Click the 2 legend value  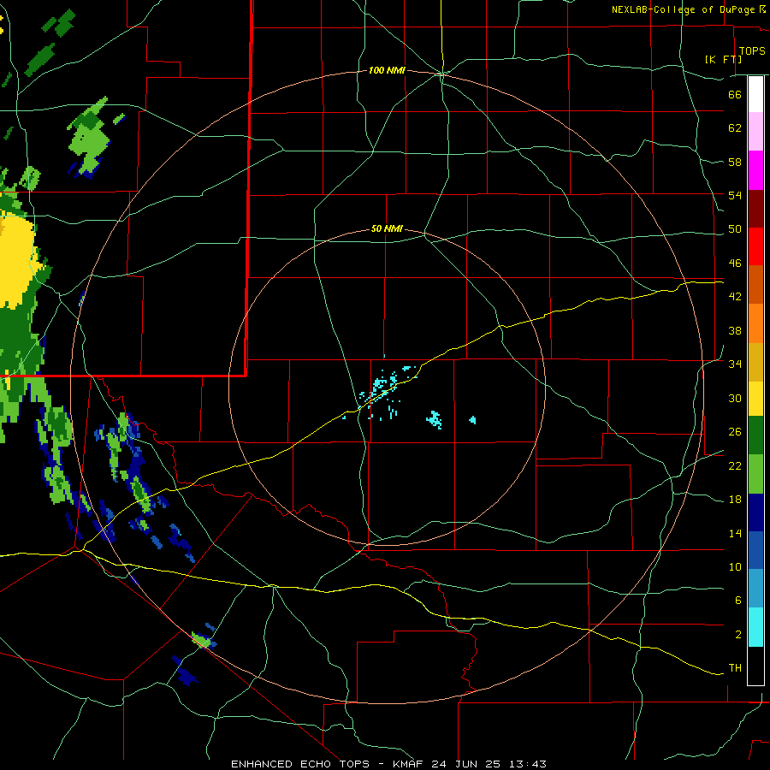tap(737, 634)
